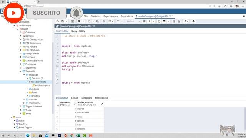
Task: Click edit pencil on idempresa column header
Action: coord(75,103)
